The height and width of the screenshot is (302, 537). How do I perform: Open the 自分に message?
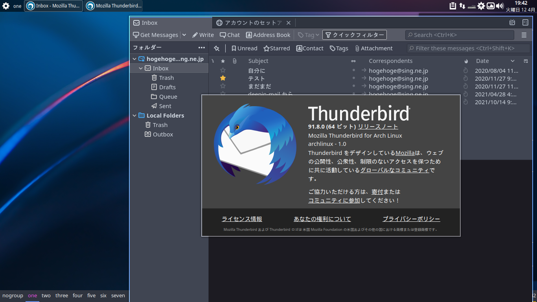coord(257,71)
